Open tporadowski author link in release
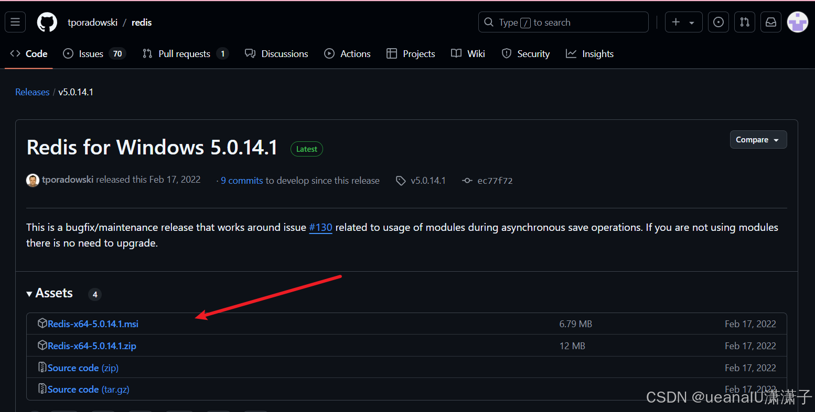815x412 pixels. pos(68,180)
